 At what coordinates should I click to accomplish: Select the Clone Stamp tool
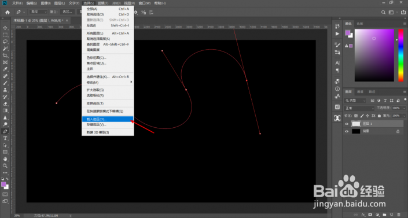coord(5,90)
